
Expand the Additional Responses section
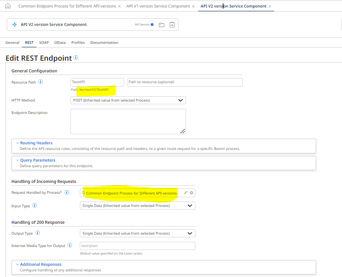tap(40, 264)
